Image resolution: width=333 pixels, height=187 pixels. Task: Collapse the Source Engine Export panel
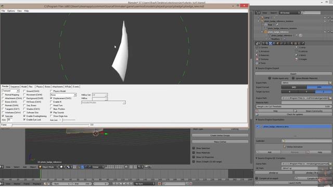click(257, 69)
